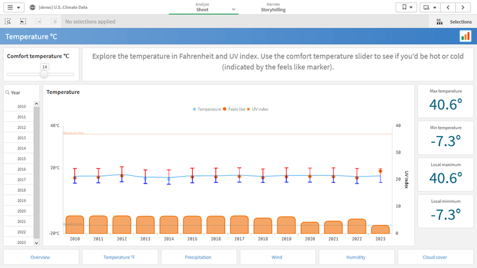Open the Selections tool
Viewport: 477px width, 268px height.
point(454,22)
